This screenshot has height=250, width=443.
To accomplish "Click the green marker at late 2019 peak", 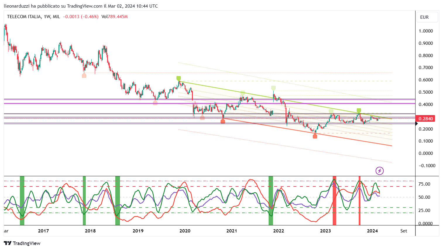I will (179, 78).
